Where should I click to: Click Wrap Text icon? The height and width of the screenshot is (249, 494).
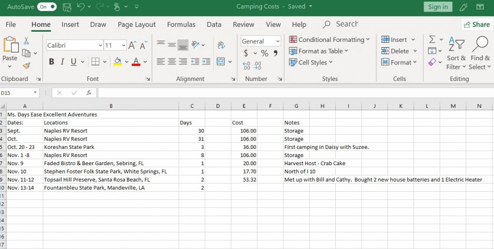(x=221, y=45)
